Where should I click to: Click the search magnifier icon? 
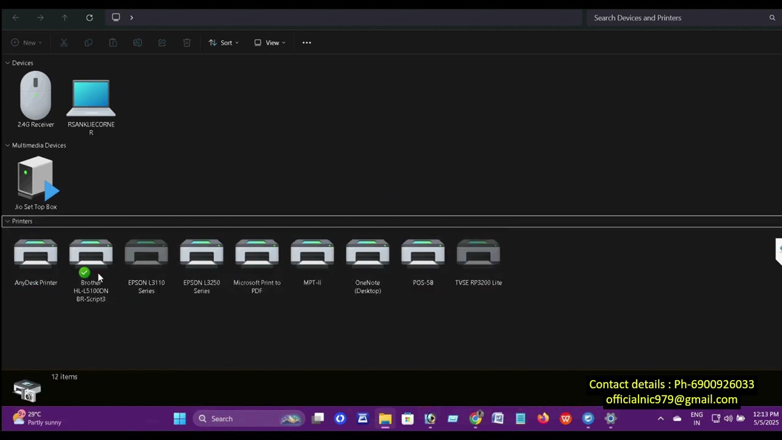[x=772, y=18]
